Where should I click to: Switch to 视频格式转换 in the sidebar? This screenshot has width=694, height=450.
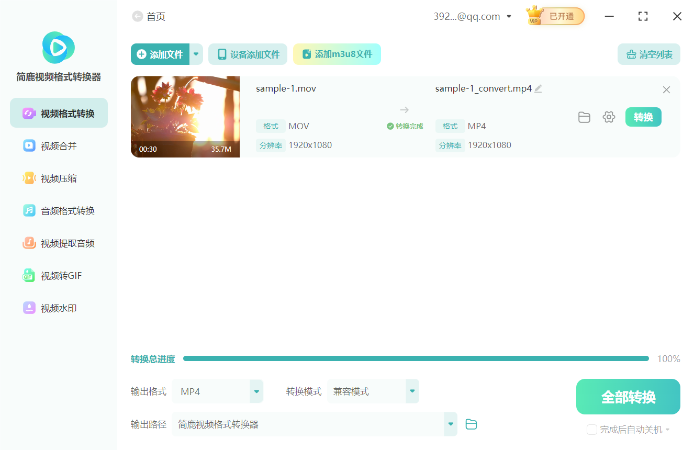(x=58, y=113)
